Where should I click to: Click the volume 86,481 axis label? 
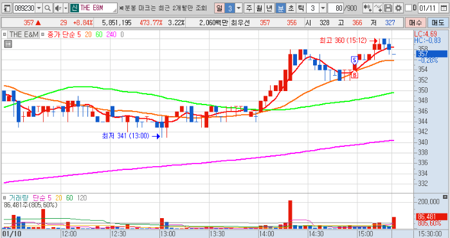click(431, 217)
